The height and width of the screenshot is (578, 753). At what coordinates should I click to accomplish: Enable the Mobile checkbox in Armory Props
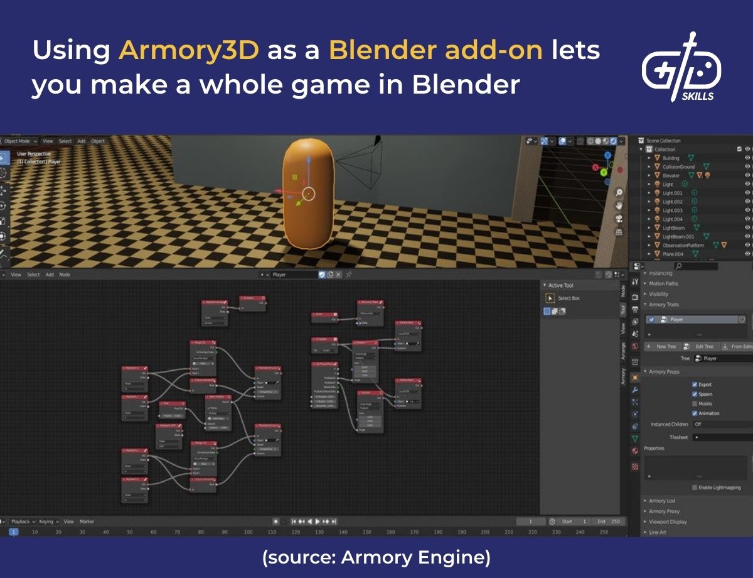click(x=694, y=403)
